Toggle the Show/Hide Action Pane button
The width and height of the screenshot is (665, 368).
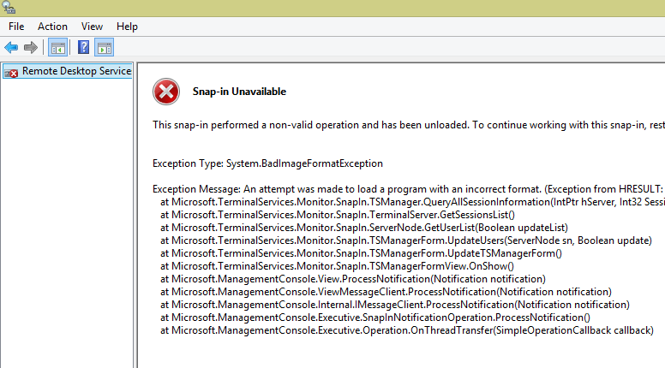(104, 47)
